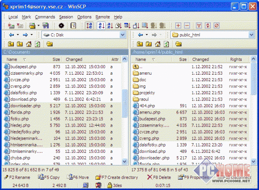Open the Remote menu
The image size is (259, 190).
pyautogui.click(x=103, y=17)
